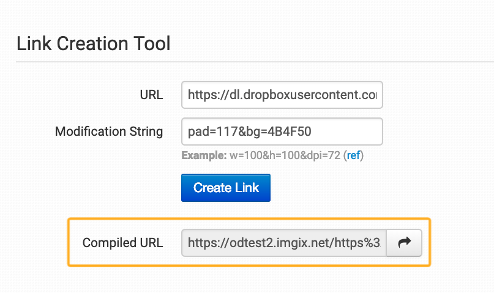The height and width of the screenshot is (293, 494).
Task: Click the 'URL' field label
Action: point(151,95)
